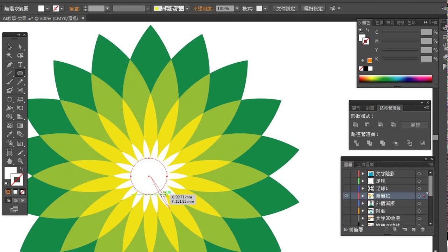Click the Minus Front icon in Pathfinder

tap(368, 125)
